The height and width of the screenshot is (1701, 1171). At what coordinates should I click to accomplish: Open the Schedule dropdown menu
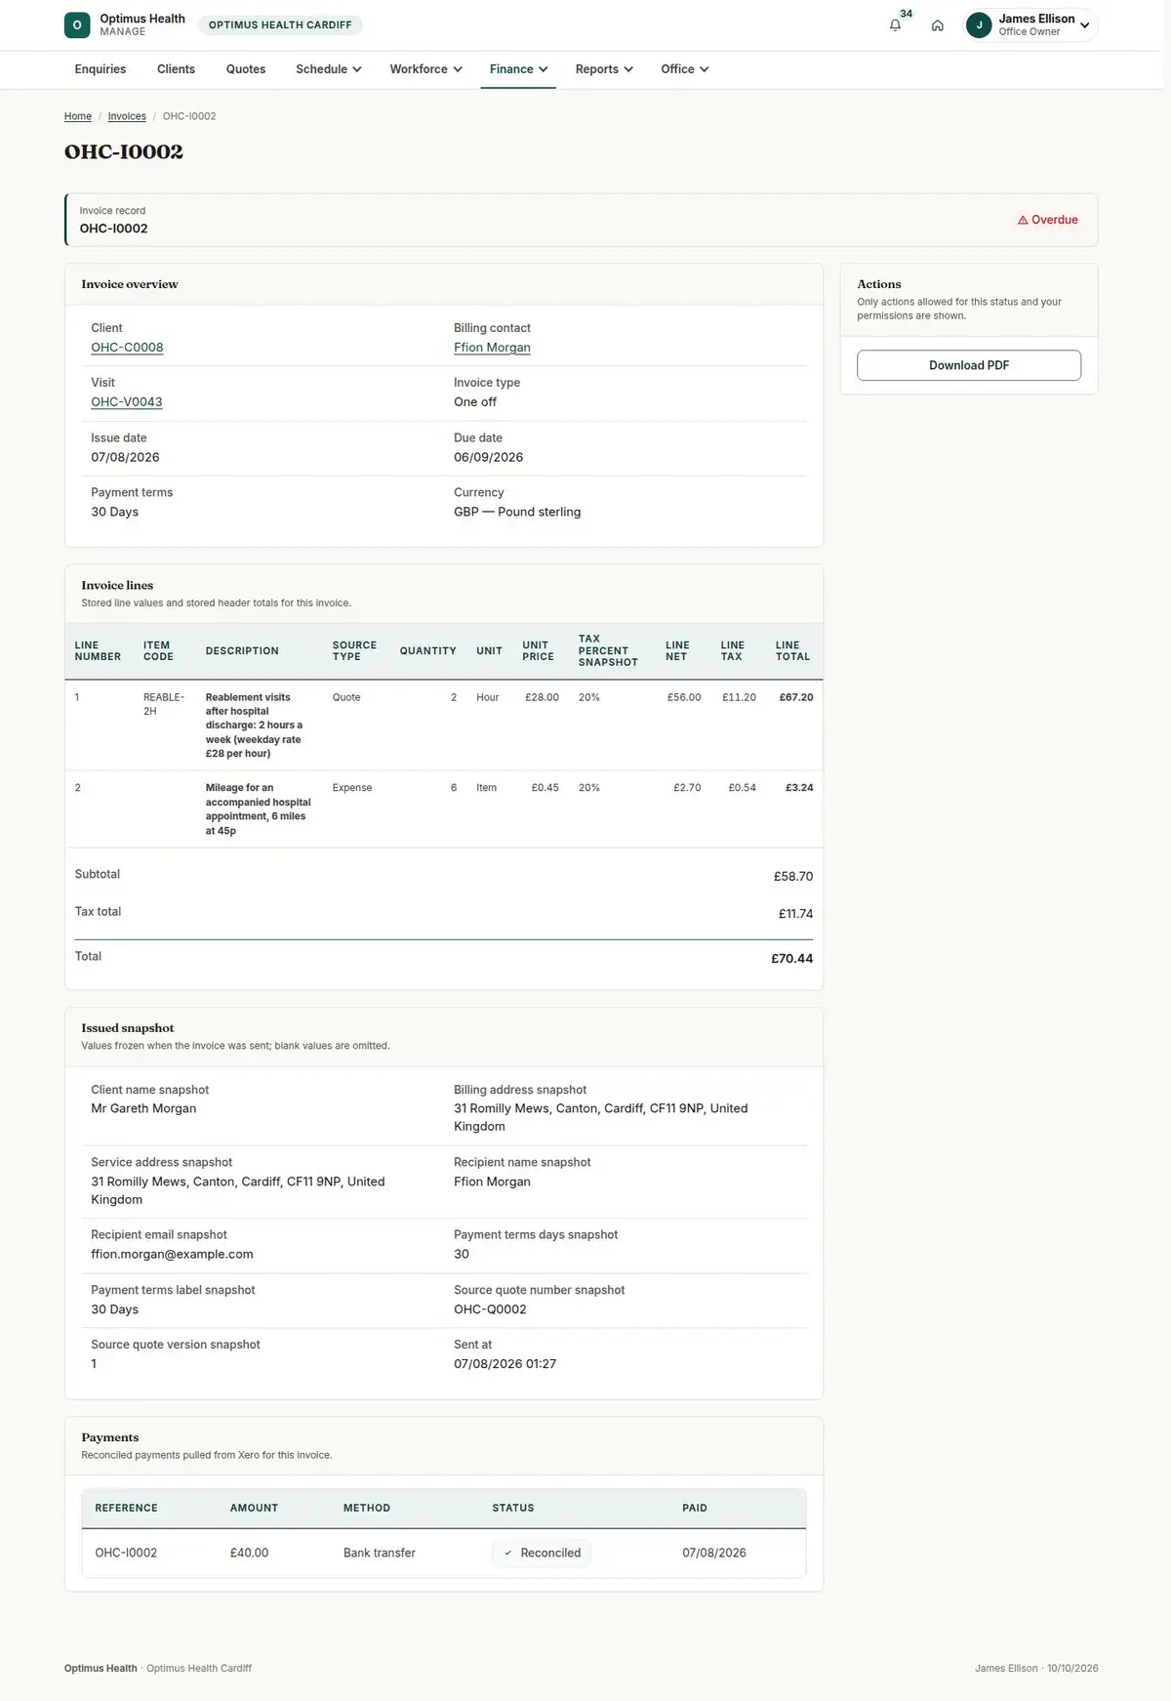pyautogui.click(x=329, y=69)
